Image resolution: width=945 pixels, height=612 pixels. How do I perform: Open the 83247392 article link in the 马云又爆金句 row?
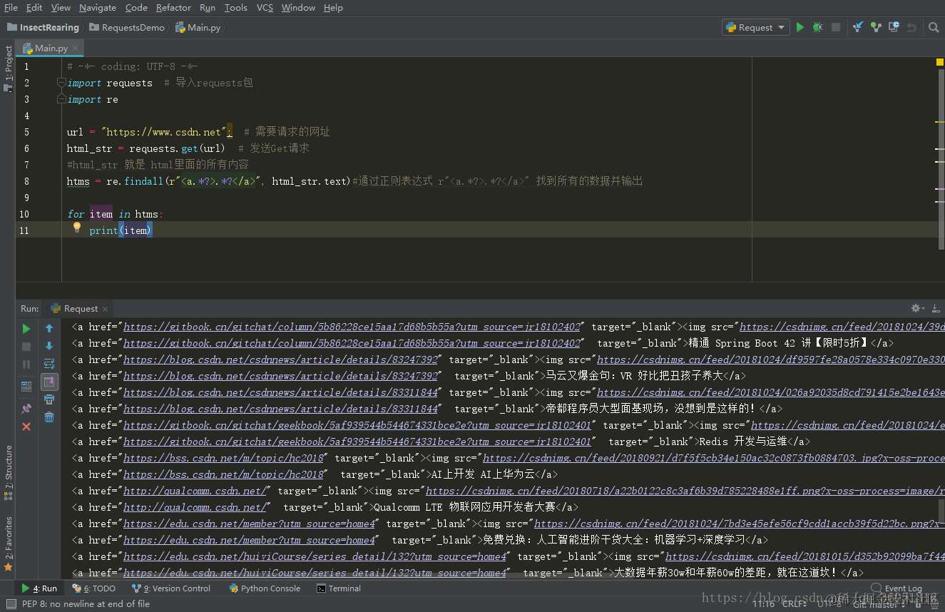point(280,376)
